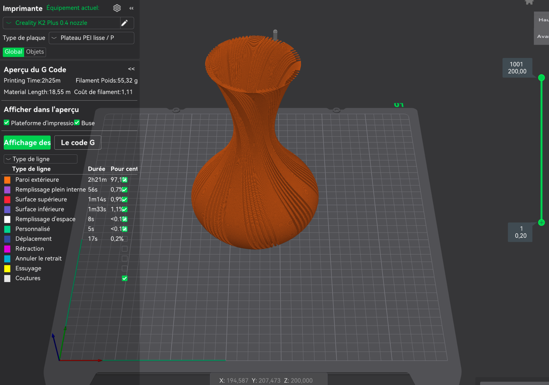This screenshot has height=385, width=549.
Task: Click the Couture white legend swatch
Action: (x=7, y=278)
